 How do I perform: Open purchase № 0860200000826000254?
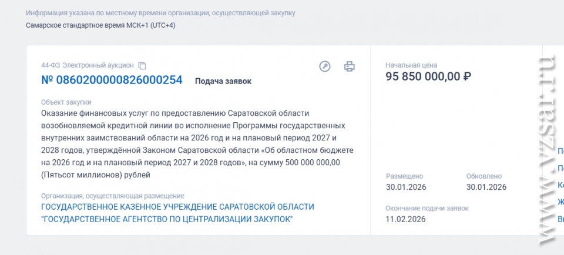pos(112,80)
